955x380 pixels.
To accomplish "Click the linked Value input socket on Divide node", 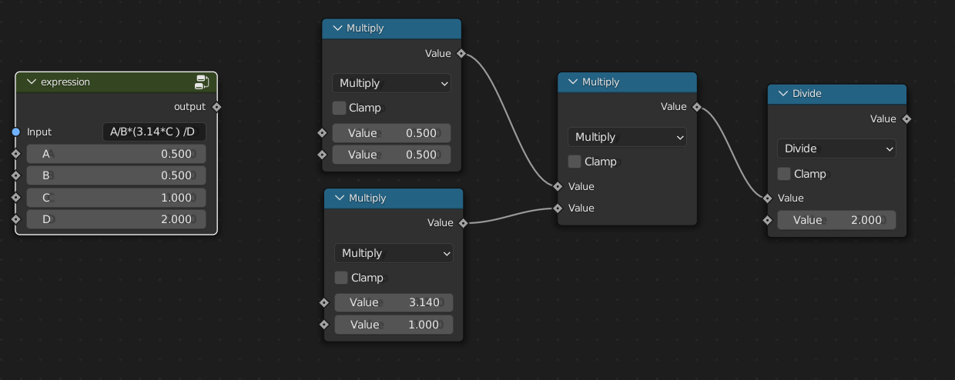I will 768,198.
